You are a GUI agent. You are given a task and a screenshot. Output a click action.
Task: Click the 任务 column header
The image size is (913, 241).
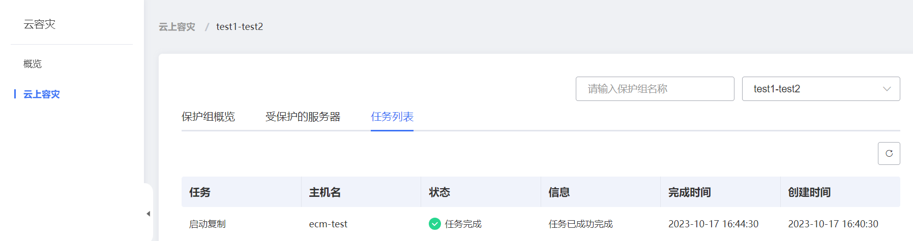pyautogui.click(x=200, y=192)
